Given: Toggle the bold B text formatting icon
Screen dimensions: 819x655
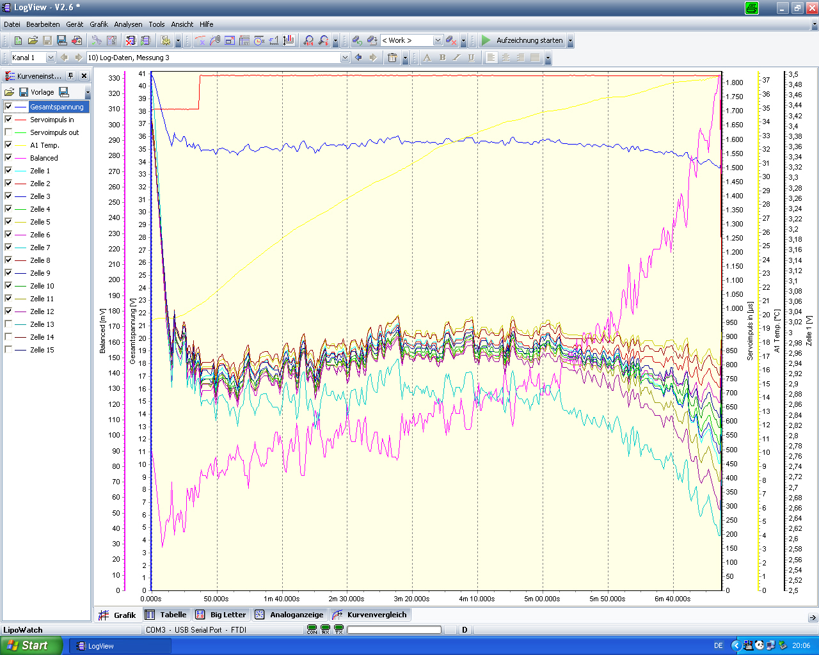Looking at the screenshot, I should coord(442,58).
